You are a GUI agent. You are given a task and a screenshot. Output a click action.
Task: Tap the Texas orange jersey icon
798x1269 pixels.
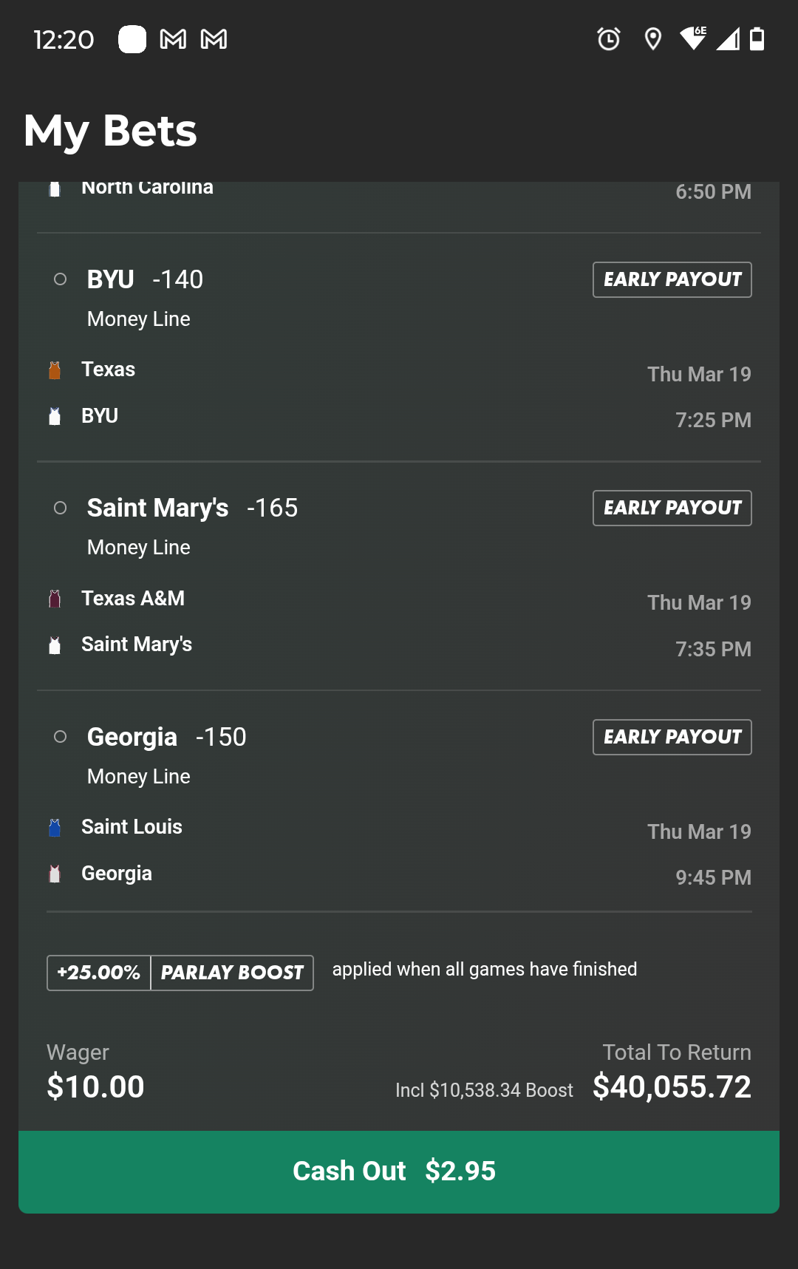click(x=55, y=370)
